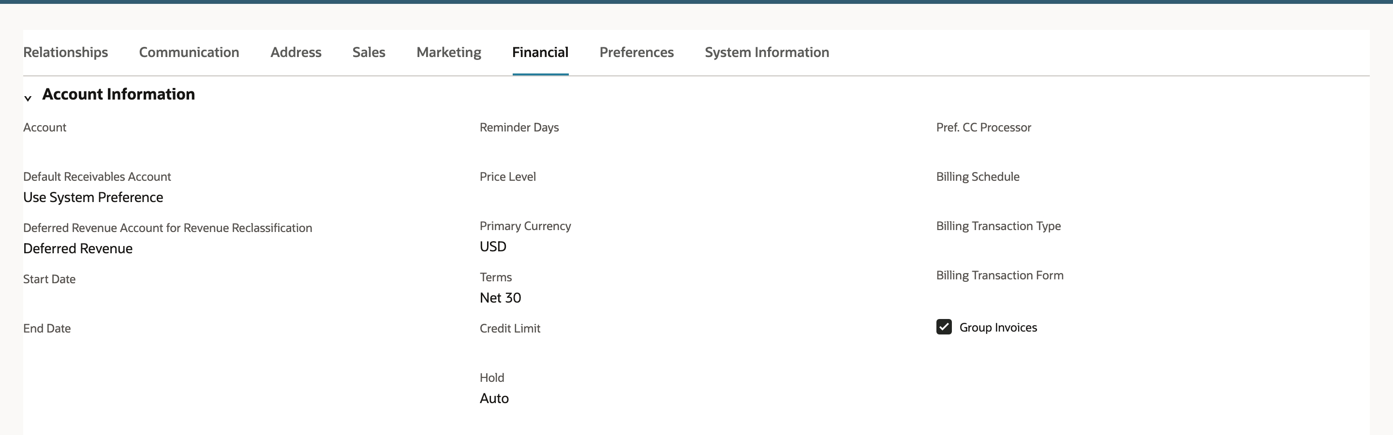Click the Primary Currency label
Viewport: 1393px width, 435px height.
click(x=525, y=226)
